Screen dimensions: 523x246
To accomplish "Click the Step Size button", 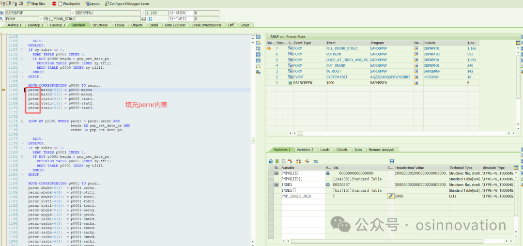I will 36,4.
